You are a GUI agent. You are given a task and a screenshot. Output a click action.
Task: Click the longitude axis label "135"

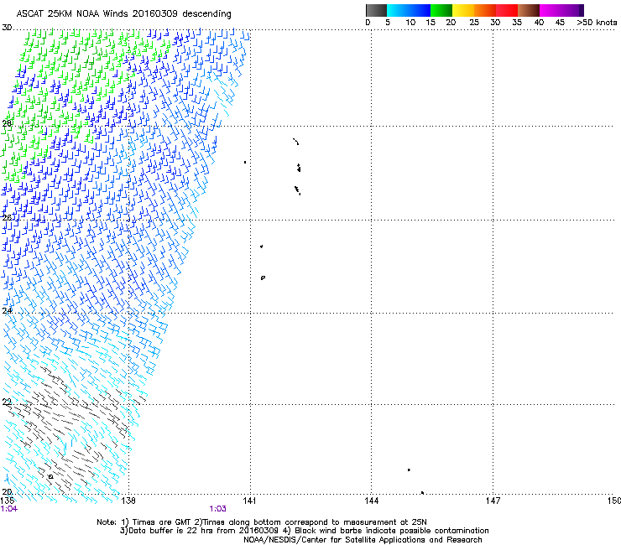(8, 501)
